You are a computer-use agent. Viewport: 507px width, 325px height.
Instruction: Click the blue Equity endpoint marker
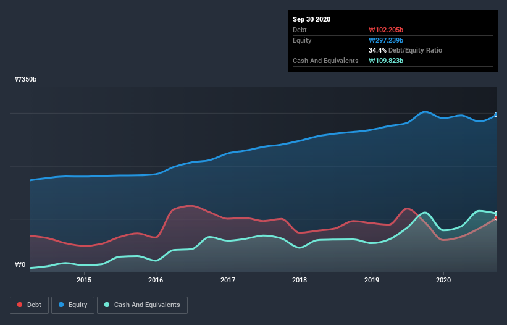click(x=497, y=114)
